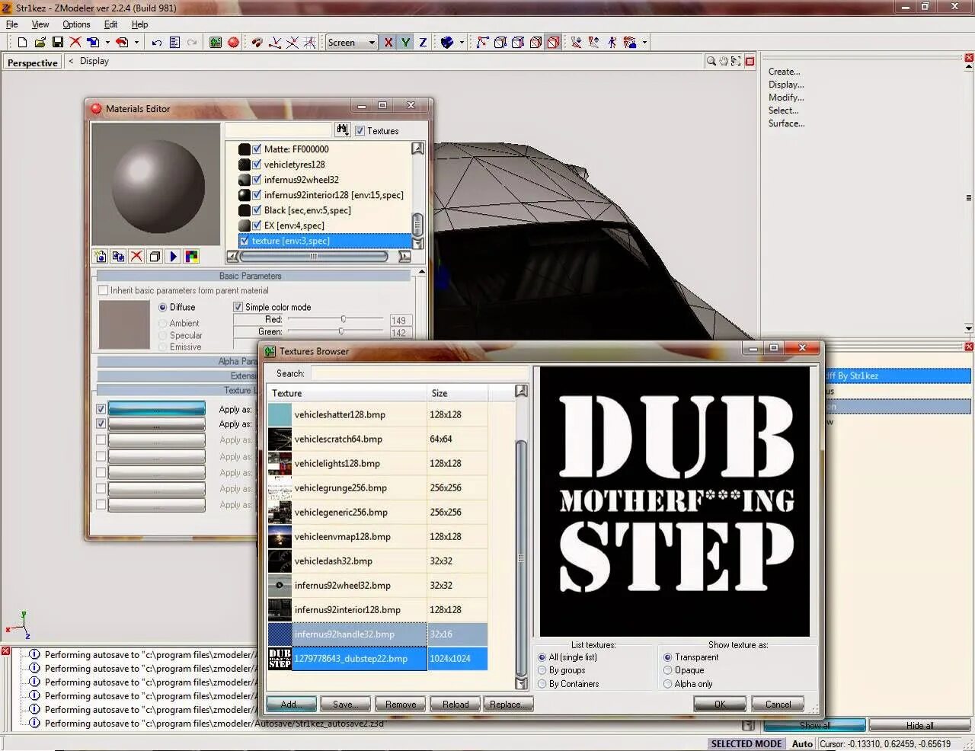Viewport: 975px width, 751px height.
Task: Open the Screen coordinate system dropdown
Action: point(351,43)
